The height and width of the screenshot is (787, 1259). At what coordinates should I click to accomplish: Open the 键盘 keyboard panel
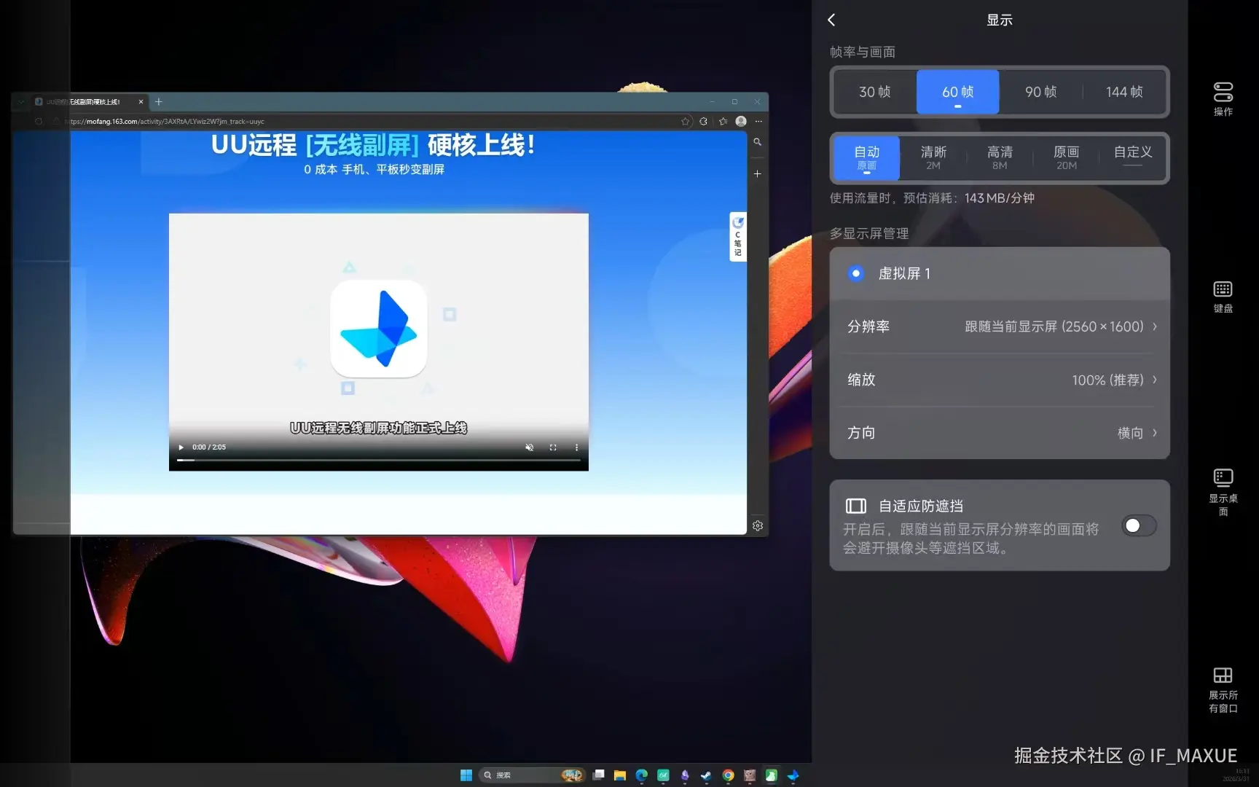pos(1223,296)
